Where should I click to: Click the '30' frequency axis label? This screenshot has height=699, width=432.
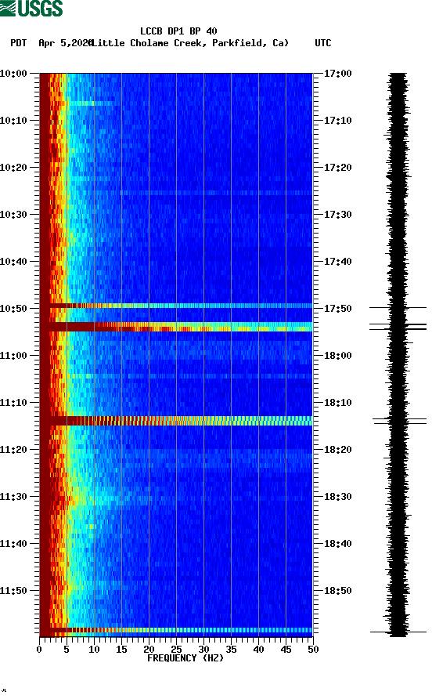(x=203, y=650)
